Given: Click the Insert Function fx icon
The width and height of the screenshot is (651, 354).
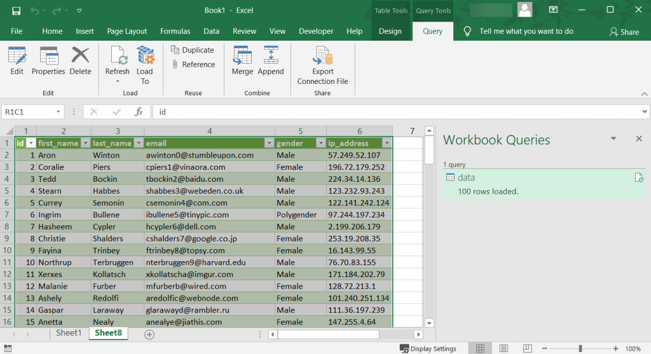Looking at the screenshot, I should click(139, 112).
